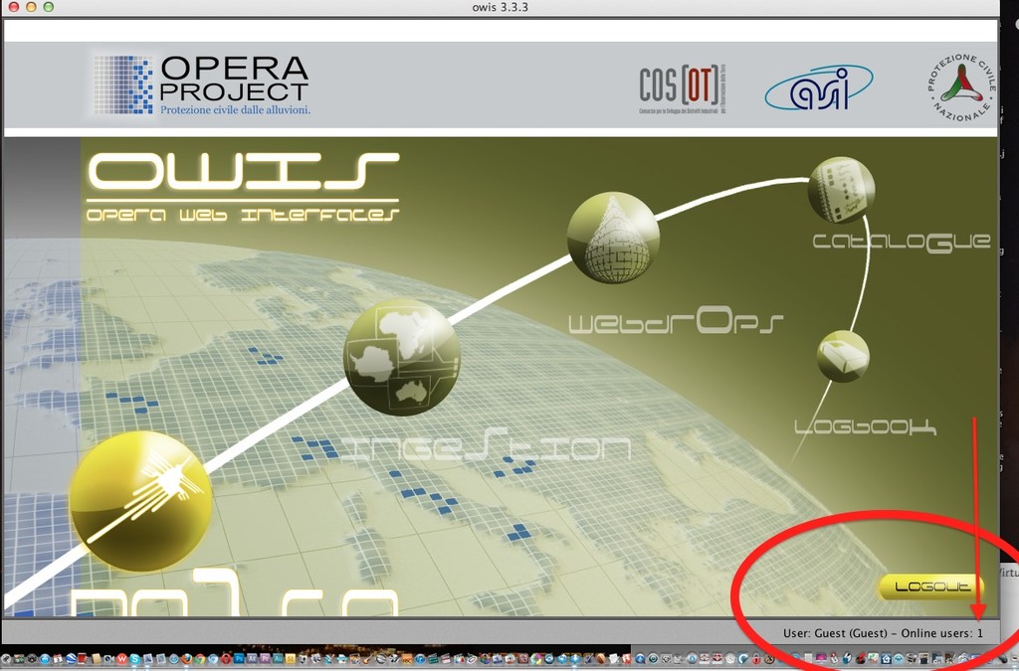The image size is (1019, 671).
Task: Click the Guest user status bar text
Action: (x=882, y=633)
